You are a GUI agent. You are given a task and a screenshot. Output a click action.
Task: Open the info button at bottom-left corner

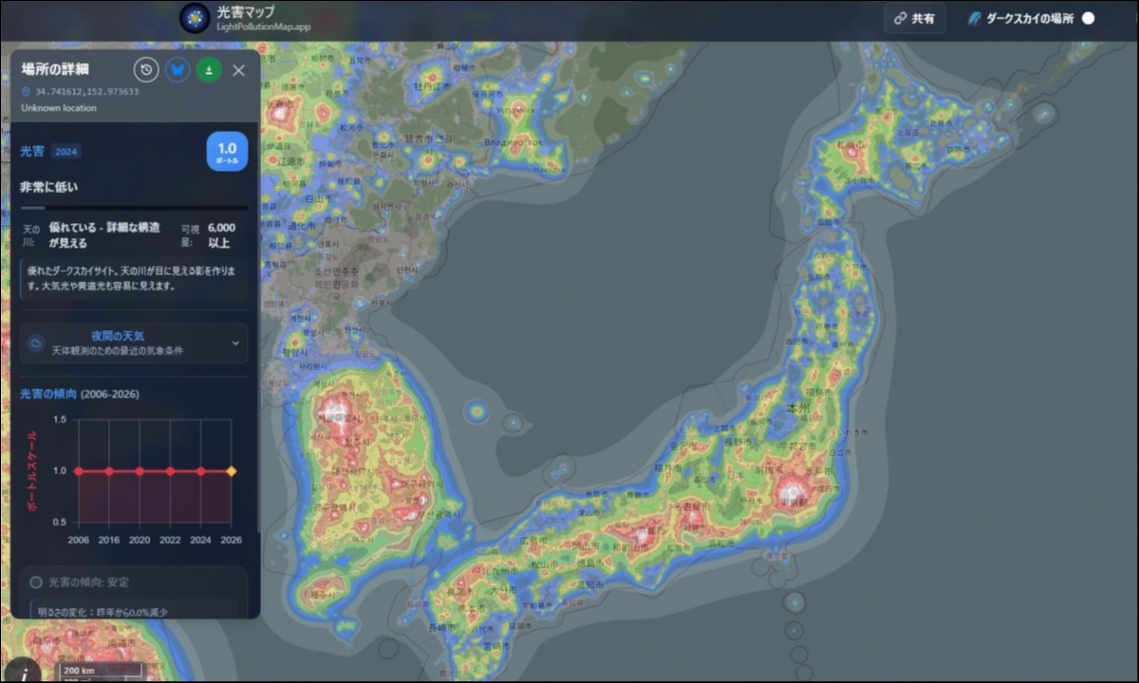click(x=23, y=670)
